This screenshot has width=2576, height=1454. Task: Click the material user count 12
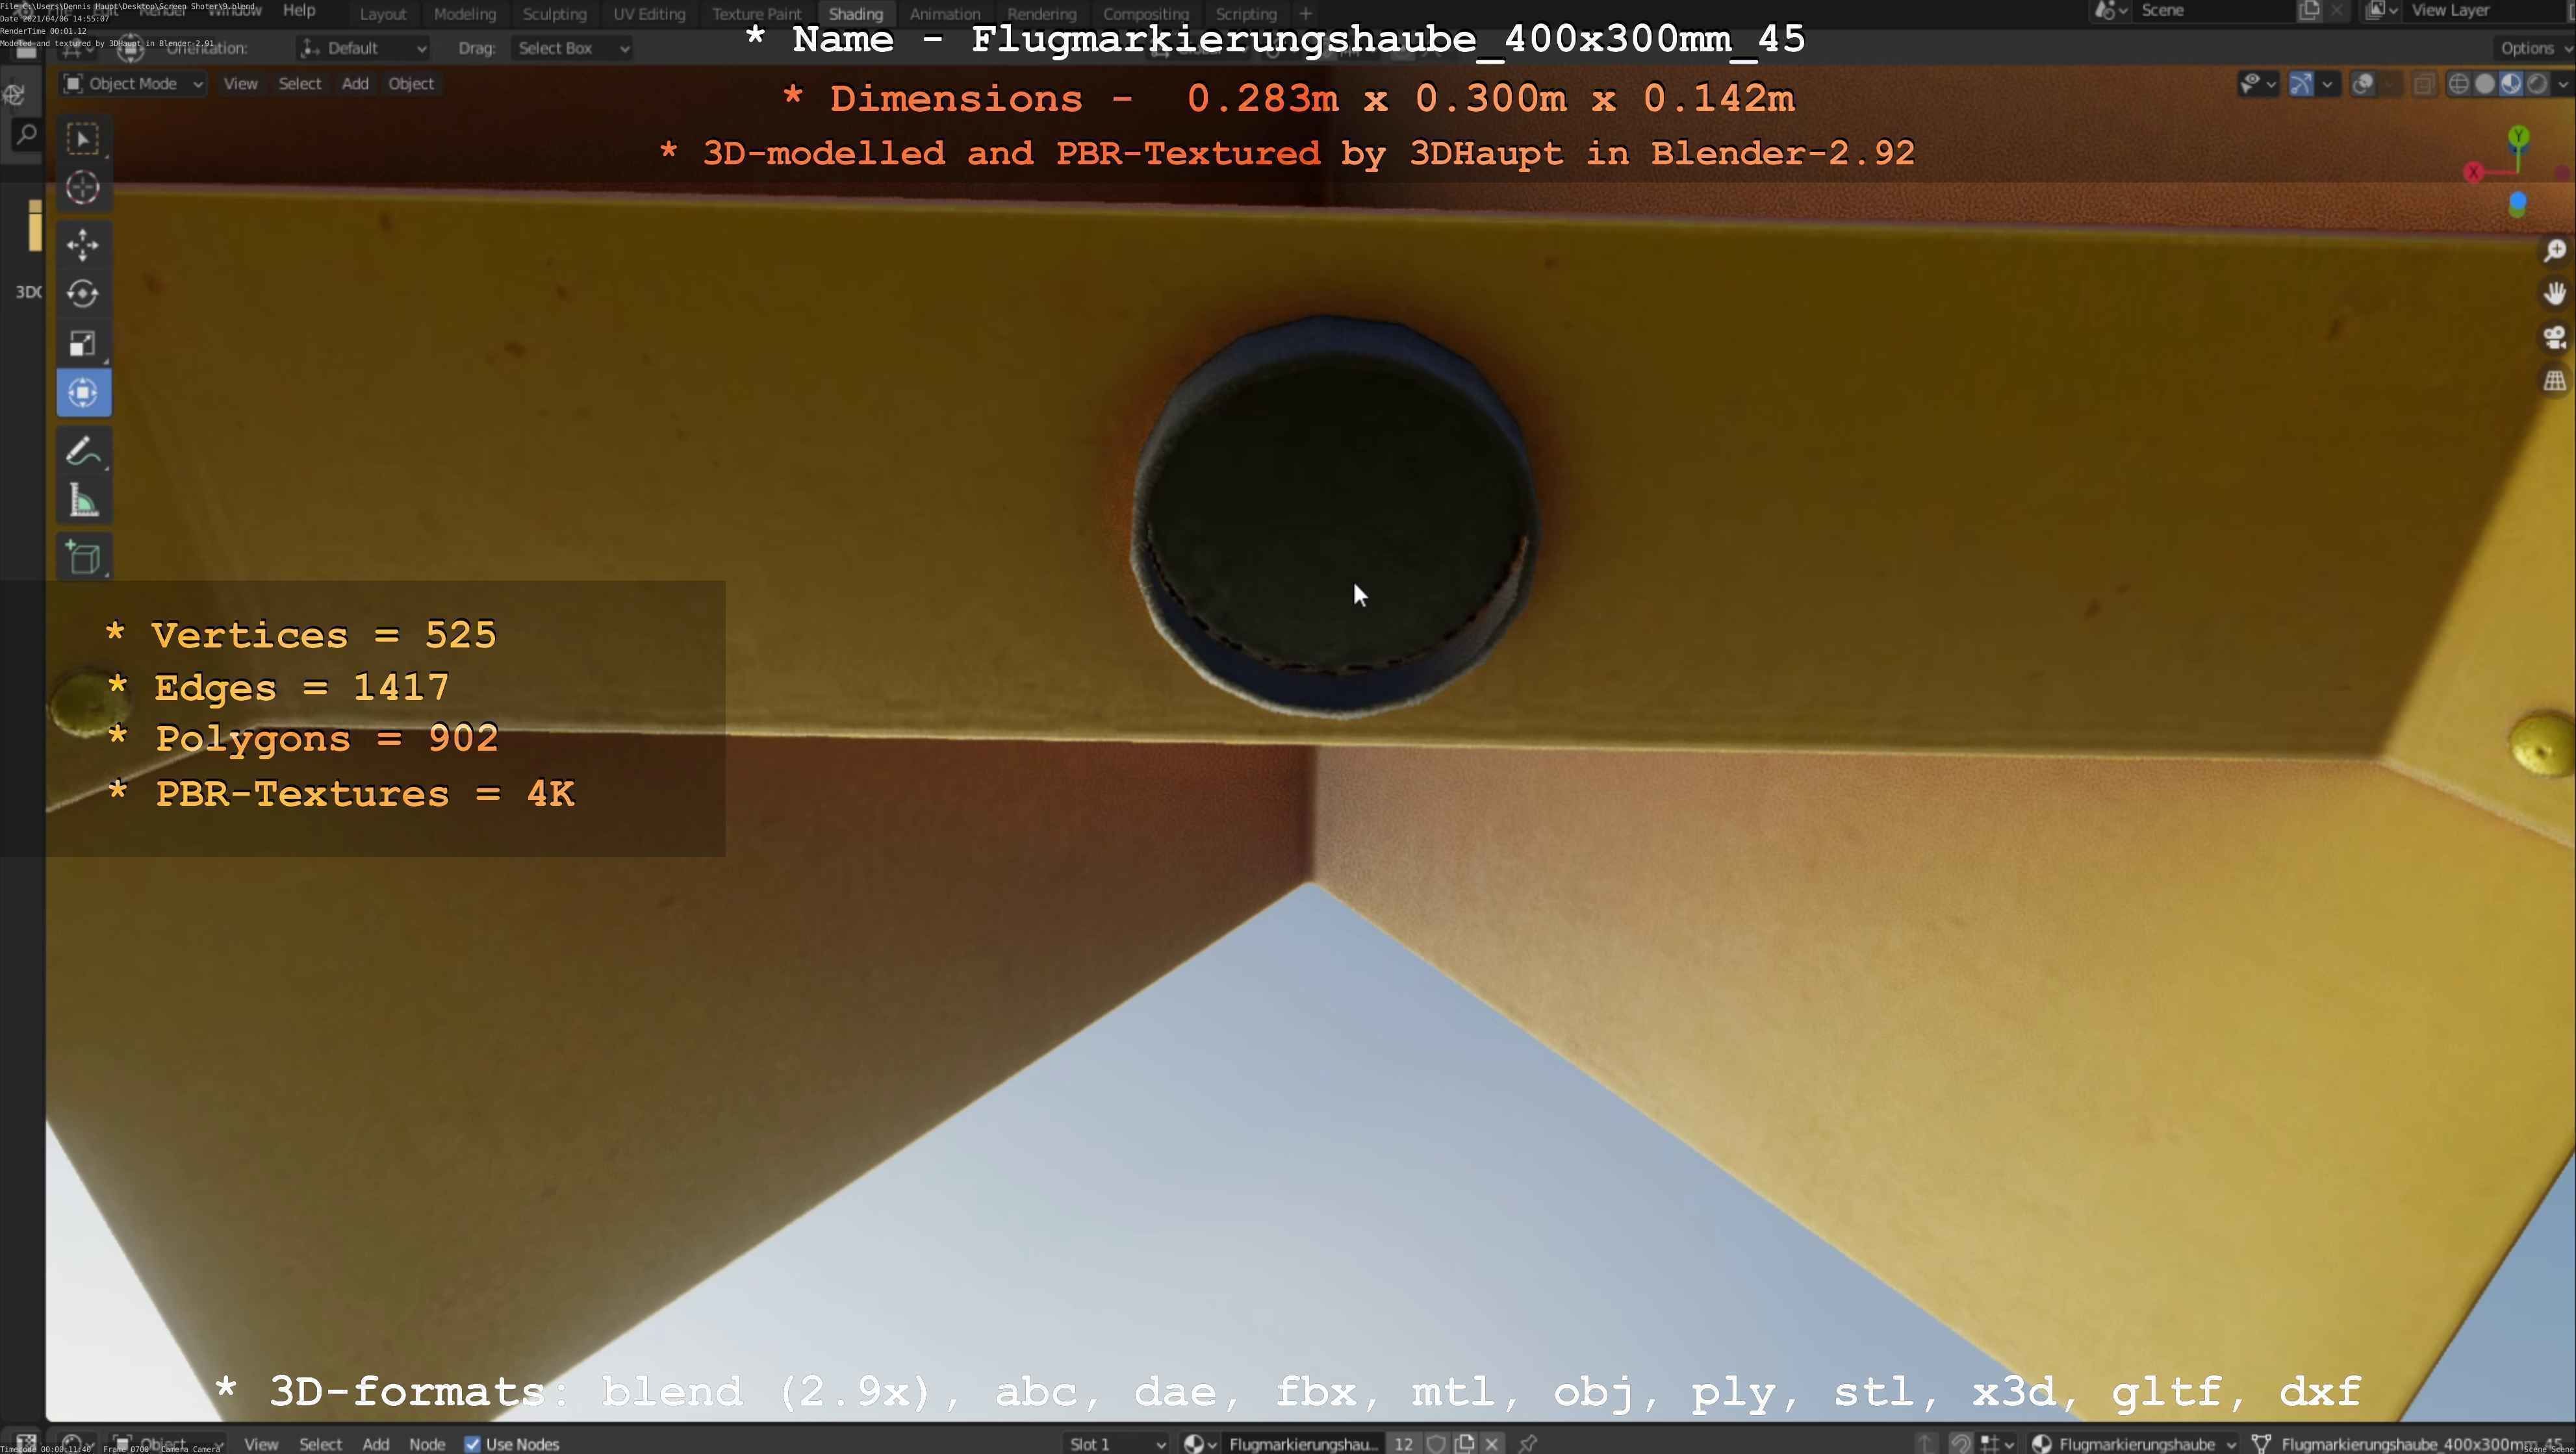pyautogui.click(x=1403, y=1443)
